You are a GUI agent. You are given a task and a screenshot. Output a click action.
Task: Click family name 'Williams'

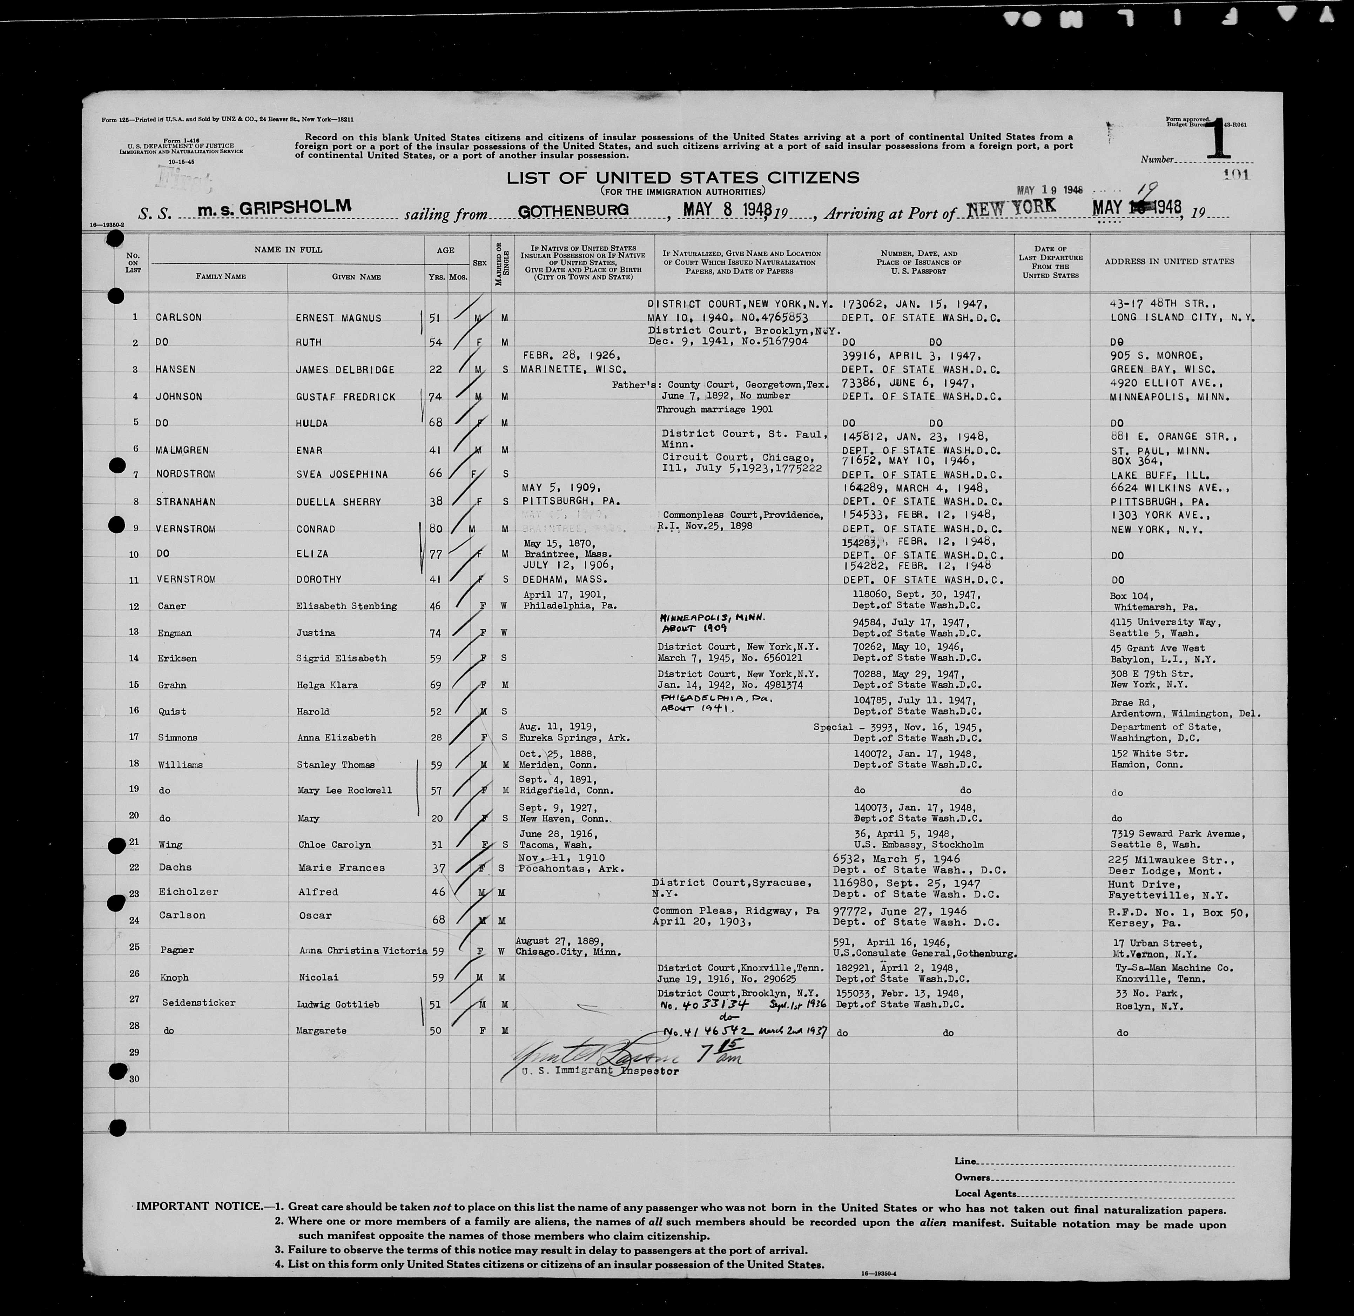(x=180, y=764)
